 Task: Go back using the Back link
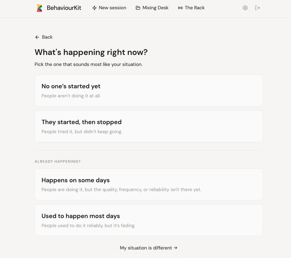tap(47, 37)
